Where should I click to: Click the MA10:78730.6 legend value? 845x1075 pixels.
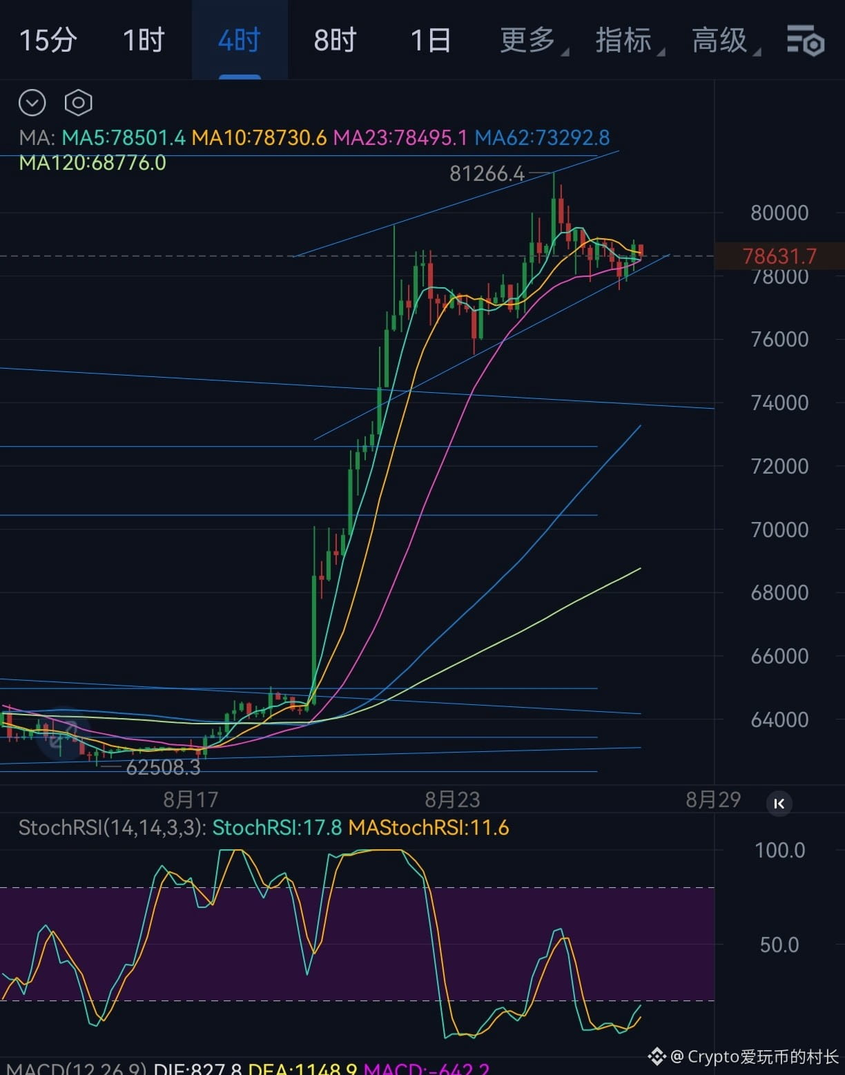tap(259, 137)
